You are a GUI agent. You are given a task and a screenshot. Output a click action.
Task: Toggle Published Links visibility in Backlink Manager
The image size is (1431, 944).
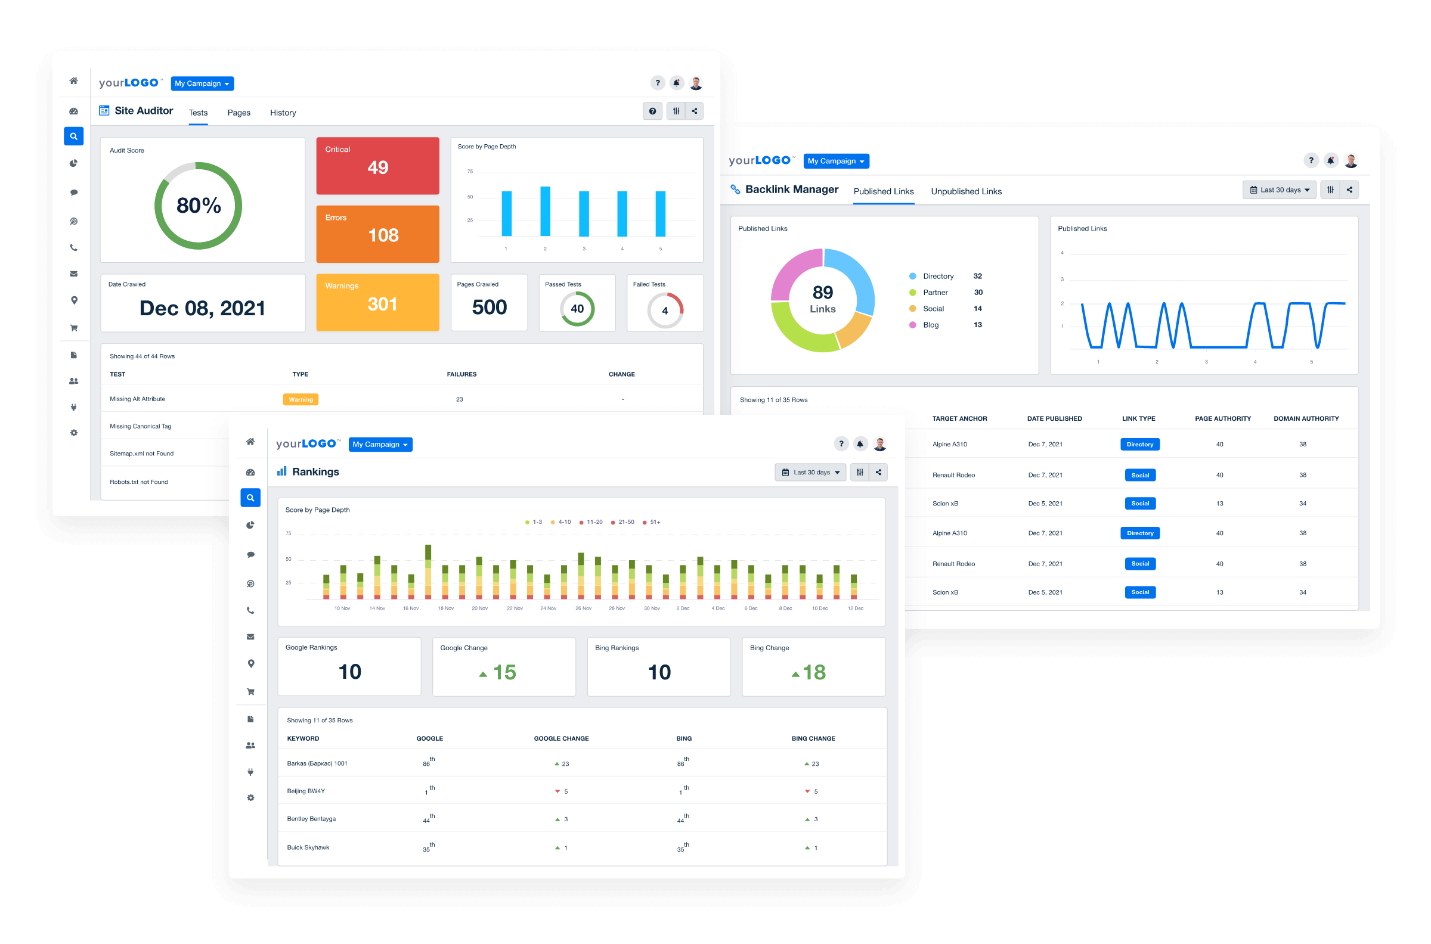882,191
